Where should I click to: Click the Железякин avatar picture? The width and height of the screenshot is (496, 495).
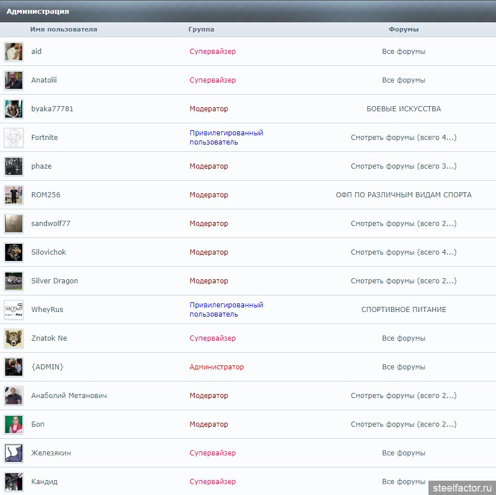14,453
